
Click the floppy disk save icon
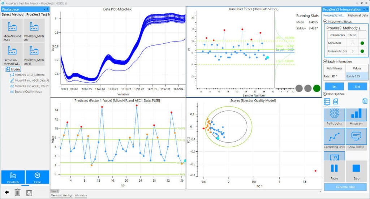point(29,193)
